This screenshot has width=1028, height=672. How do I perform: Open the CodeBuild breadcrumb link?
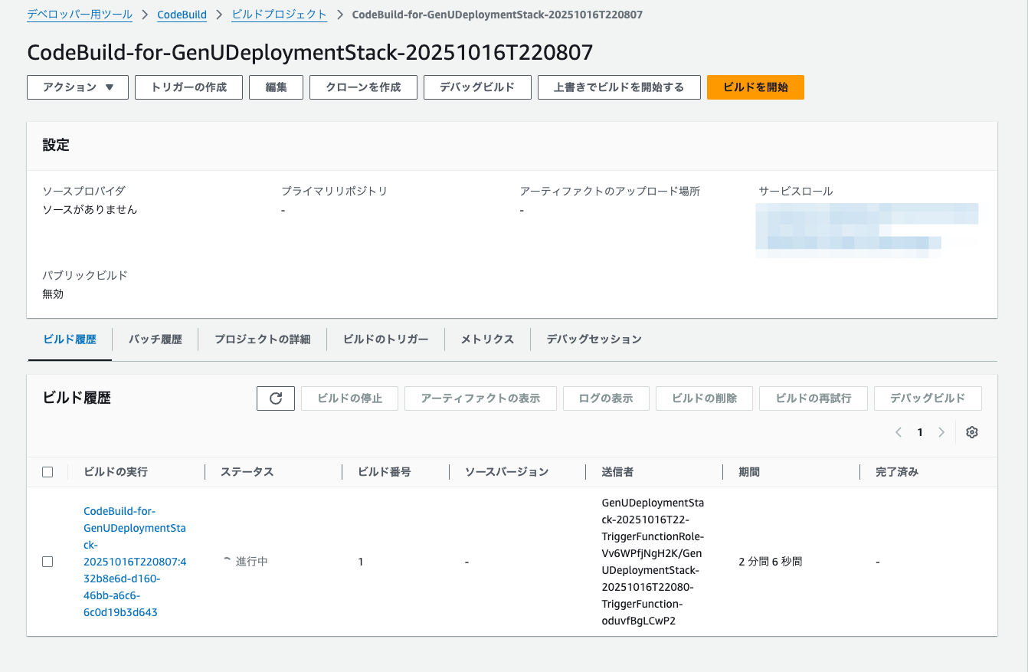pyautogui.click(x=182, y=15)
